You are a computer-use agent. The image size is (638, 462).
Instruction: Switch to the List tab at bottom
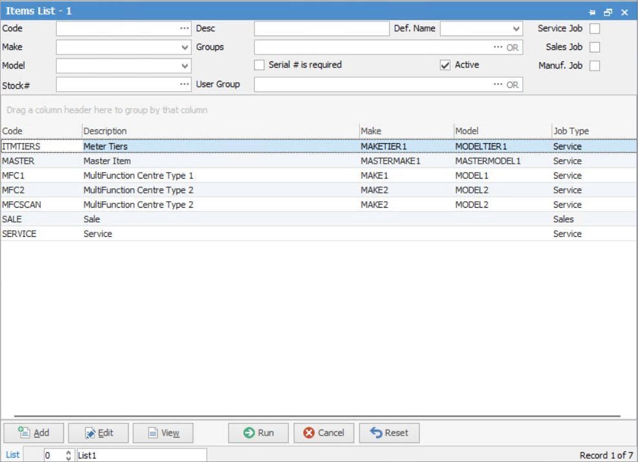12,454
